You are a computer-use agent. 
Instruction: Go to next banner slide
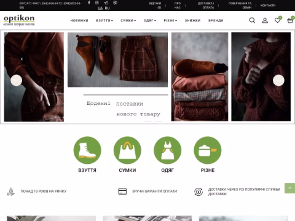[x=278, y=80]
